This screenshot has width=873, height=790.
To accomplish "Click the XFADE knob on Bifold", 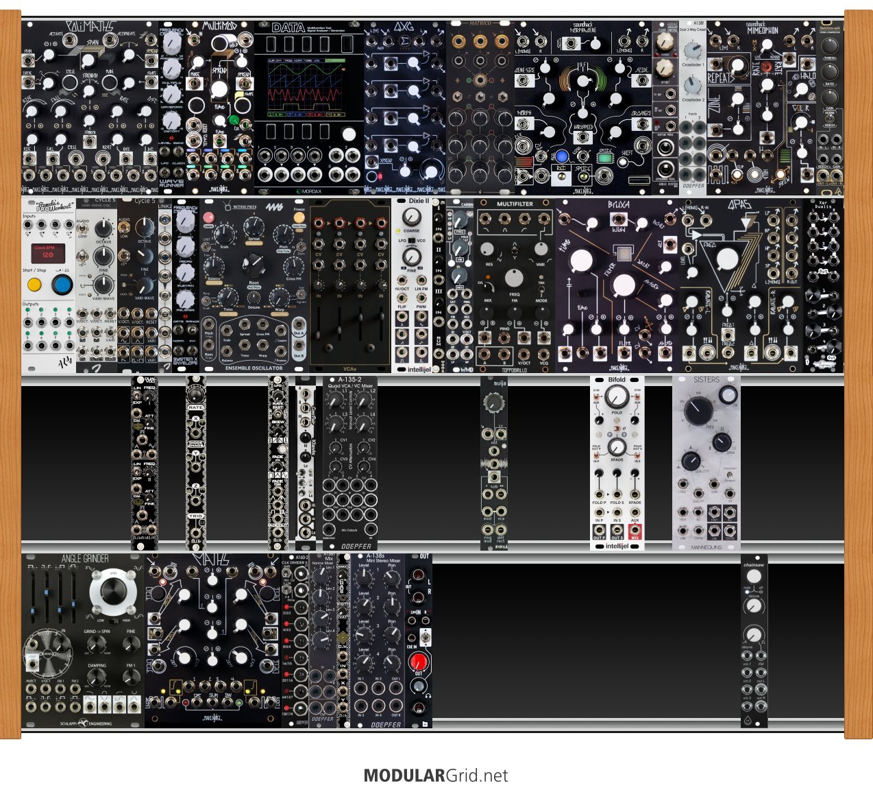I will (617, 447).
